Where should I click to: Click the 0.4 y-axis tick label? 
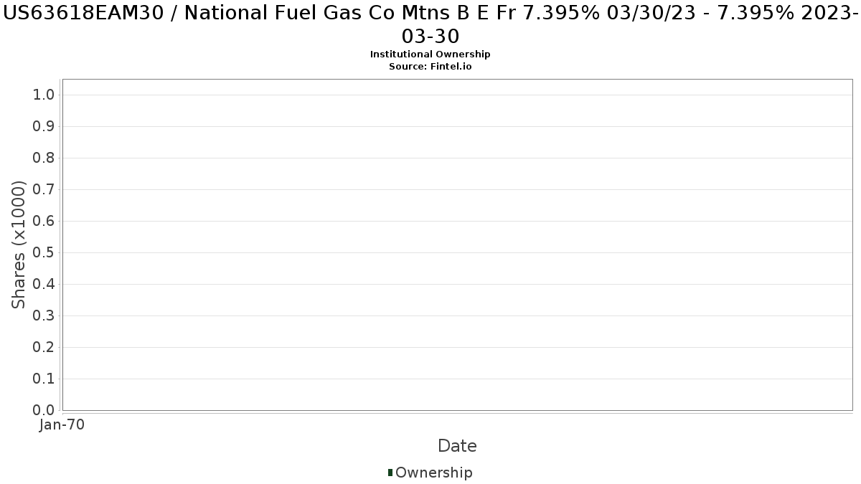[x=43, y=285]
